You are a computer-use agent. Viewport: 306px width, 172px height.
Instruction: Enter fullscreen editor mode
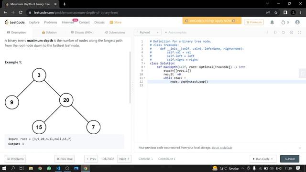(x=300, y=32)
